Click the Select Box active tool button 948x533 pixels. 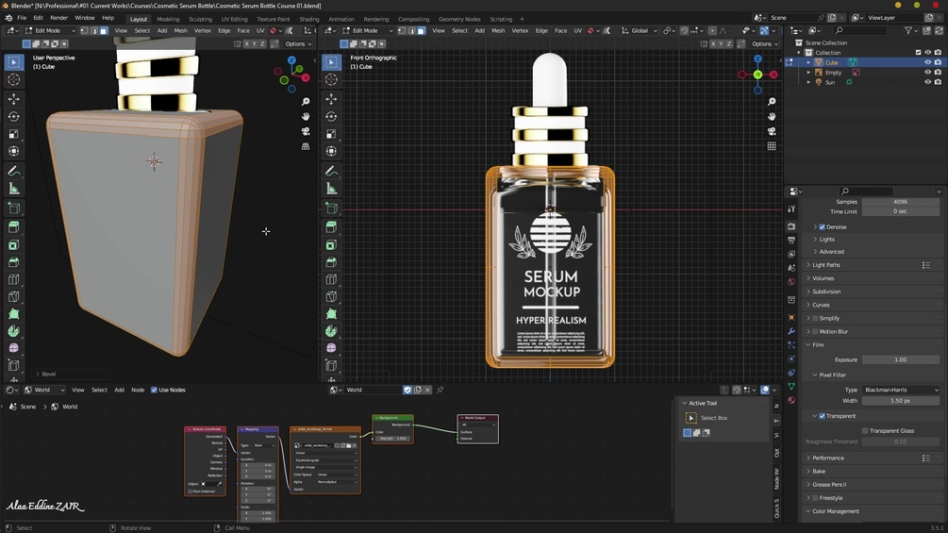click(x=691, y=418)
